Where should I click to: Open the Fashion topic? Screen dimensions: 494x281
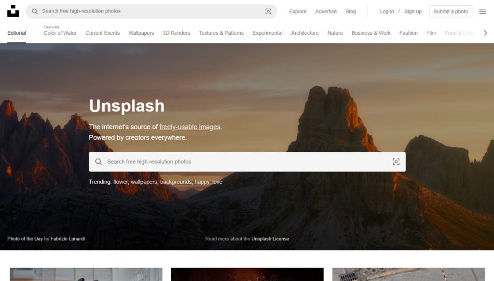tap(408, 33)
